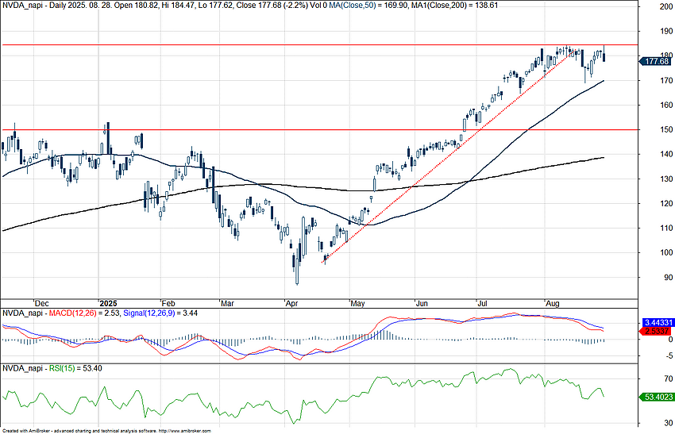Click the 120 price axis label

coord(666,203)
